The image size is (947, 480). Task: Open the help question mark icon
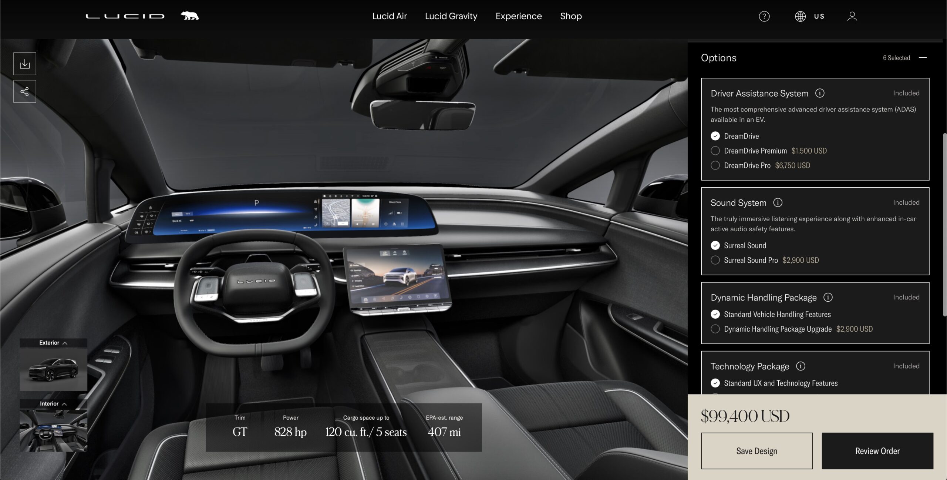764,16
